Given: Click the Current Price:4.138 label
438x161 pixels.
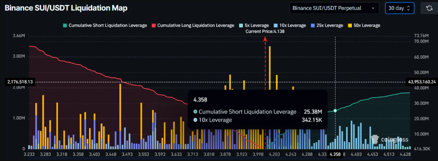Looking at the screenshot, I should point(265,32).
